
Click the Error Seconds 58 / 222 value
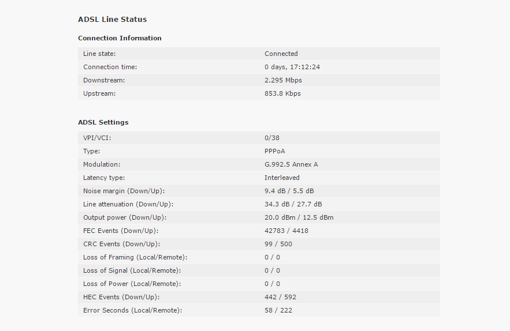(x=278, y=311)
